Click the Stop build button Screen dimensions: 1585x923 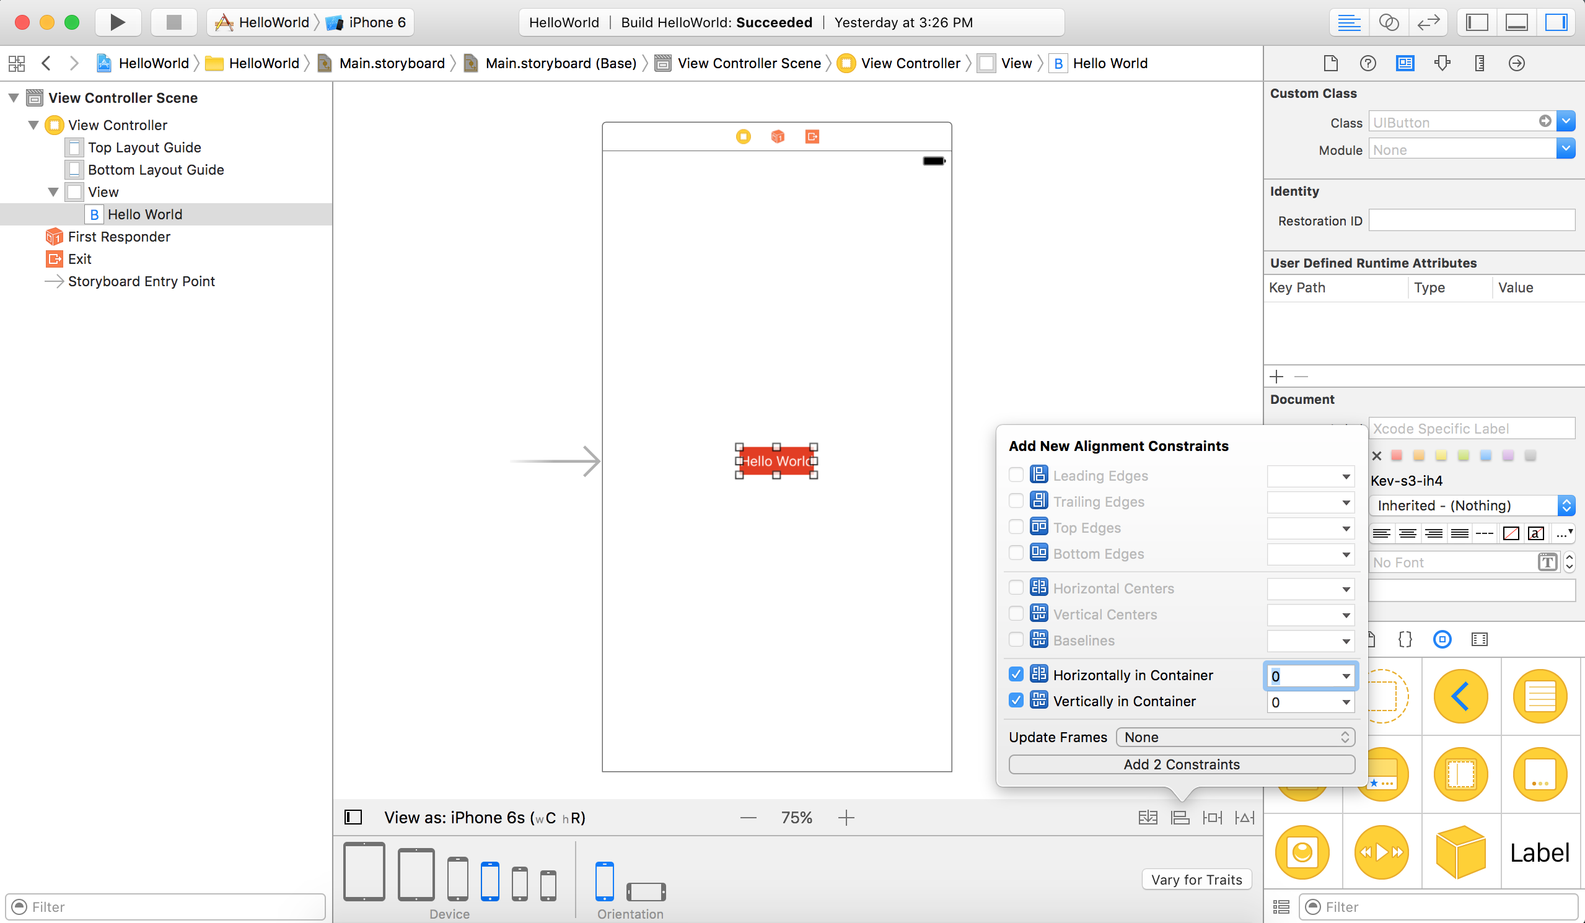pos(173,23)
